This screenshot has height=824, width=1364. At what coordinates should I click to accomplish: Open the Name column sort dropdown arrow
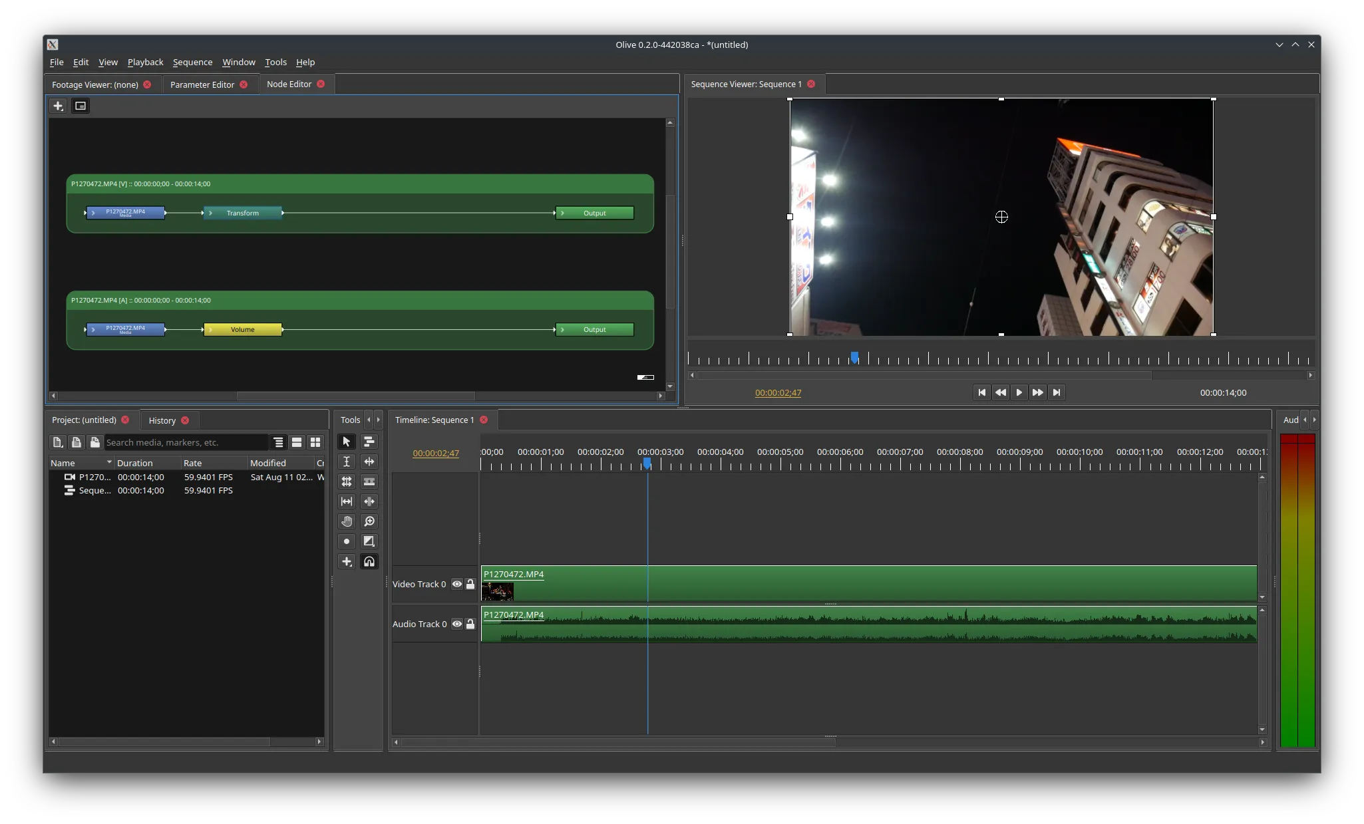pyautogui.click(x=109, y=462)
